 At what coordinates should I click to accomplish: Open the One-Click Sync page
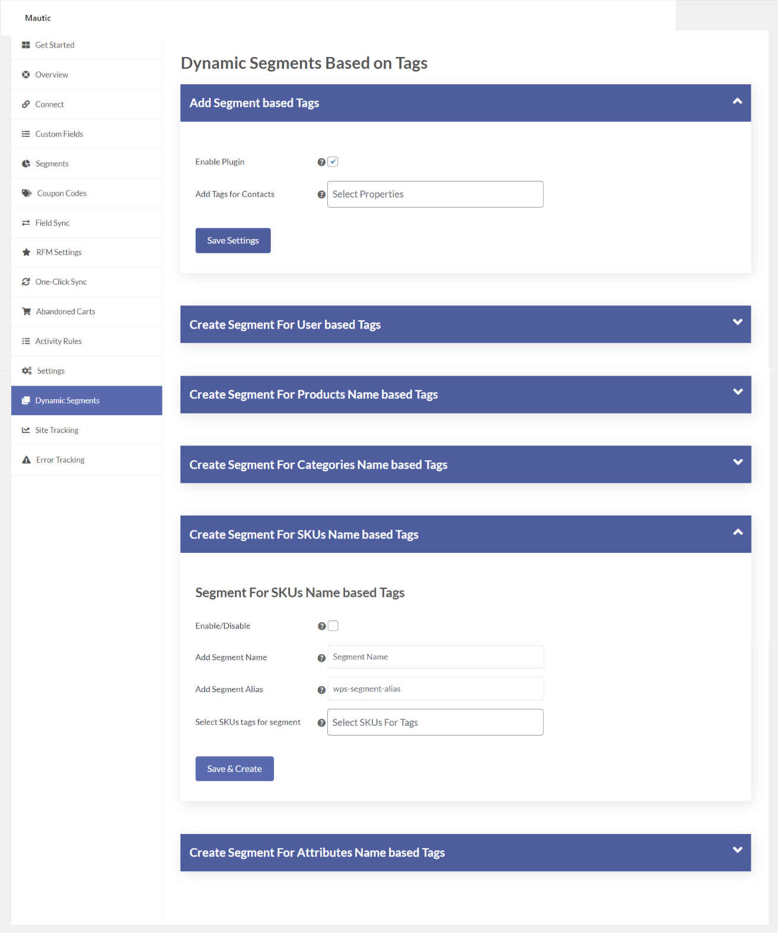(x=87, y=282)
